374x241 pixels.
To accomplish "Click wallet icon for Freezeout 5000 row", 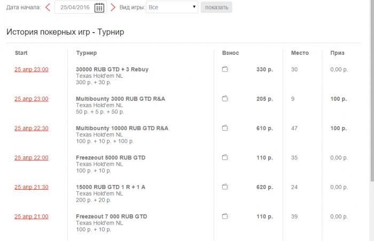I will 225,157.
